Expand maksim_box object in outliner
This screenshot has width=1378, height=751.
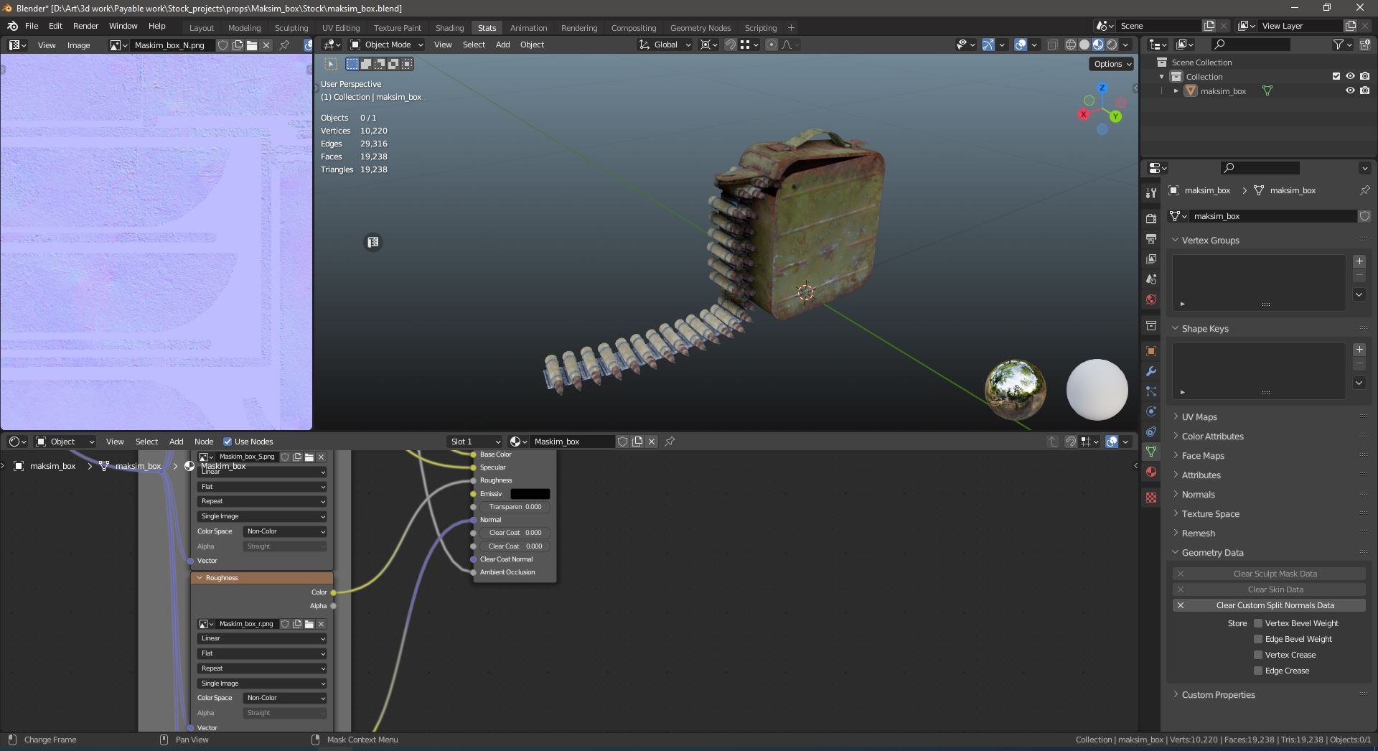1176,91
